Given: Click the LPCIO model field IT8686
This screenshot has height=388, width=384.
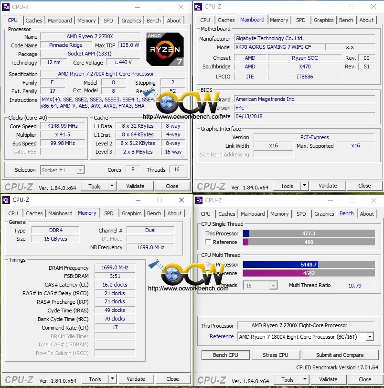Looking at the screenshot, I should (x=305, y=77).
